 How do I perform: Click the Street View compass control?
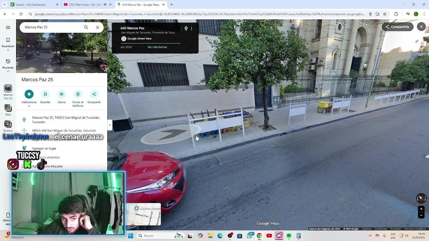(421, 198)
